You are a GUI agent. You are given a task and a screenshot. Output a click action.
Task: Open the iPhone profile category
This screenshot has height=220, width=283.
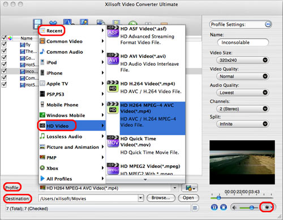pos(72,73)
